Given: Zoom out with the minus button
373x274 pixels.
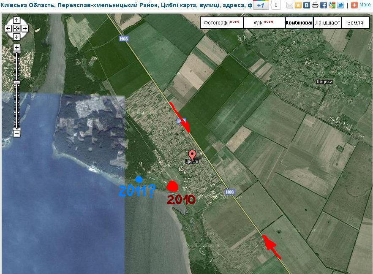Looking at the screenshot, I should point(16,133).
